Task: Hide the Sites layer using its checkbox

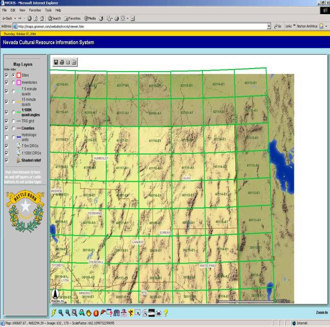Action: (6, 75)
